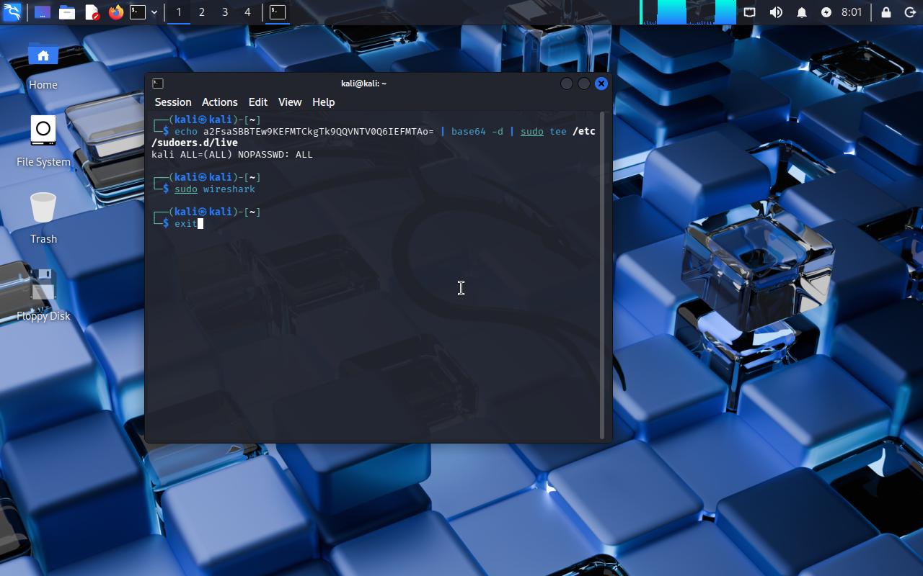Launch the text editor from the panel
This screenshot has height=576, width=923.
92,12
